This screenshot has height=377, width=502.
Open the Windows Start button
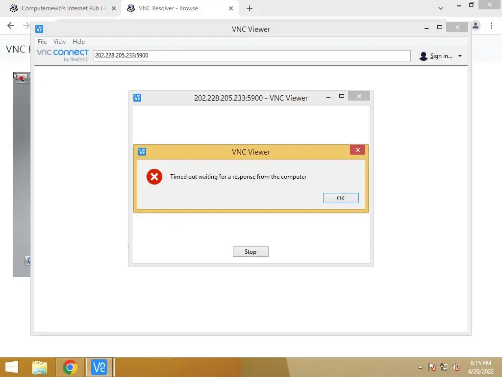coord(12,367)
